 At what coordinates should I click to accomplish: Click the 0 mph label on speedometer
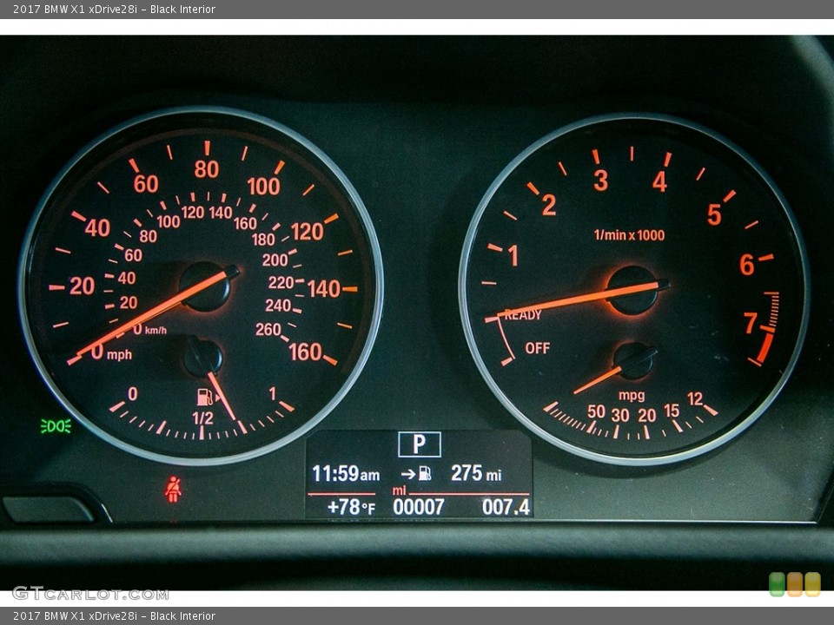click(111, 352)
